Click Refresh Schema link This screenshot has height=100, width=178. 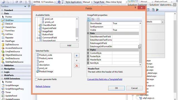click(x=43, y=86)
